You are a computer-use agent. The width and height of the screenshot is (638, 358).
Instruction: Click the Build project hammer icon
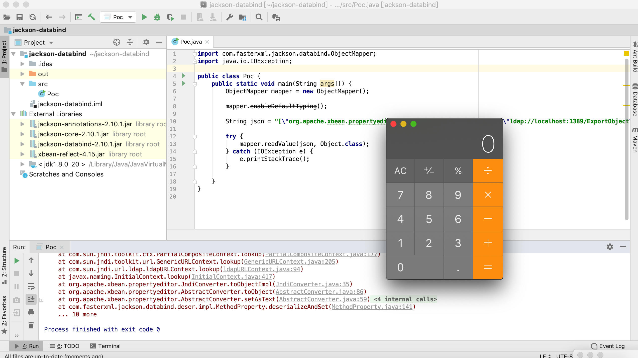[x=91, y=17]
